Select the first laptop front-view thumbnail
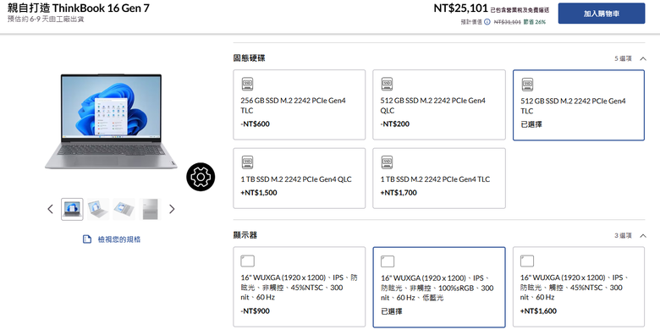The width and height of the screenshot is (660, 335). tap(73, 209)
